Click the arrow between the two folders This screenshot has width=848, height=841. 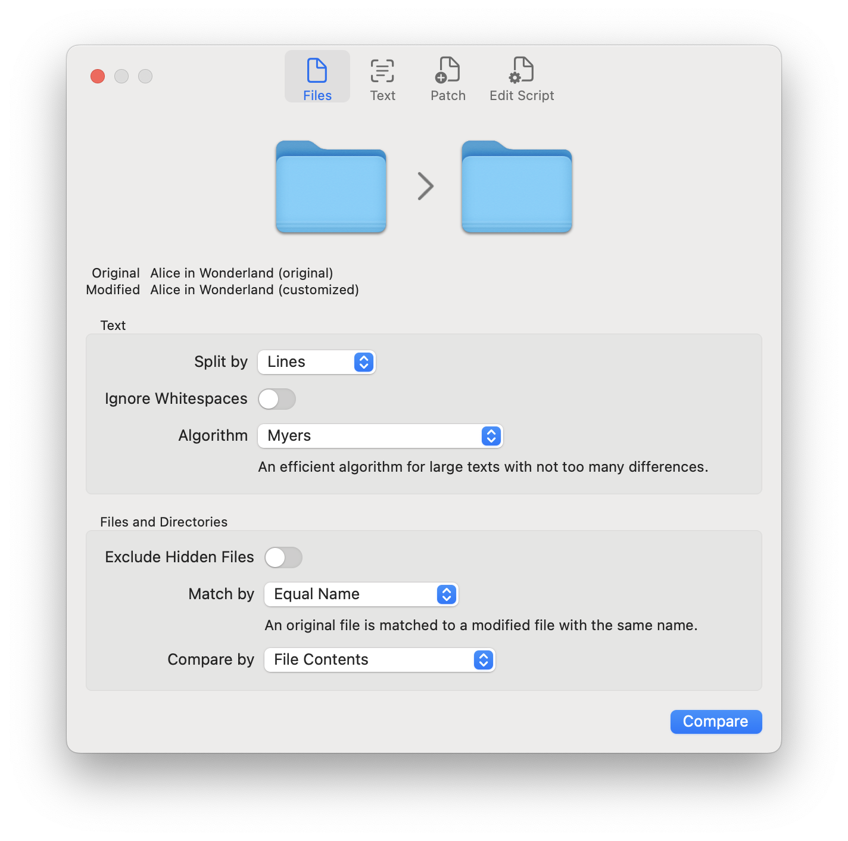[x=425, y=186]
